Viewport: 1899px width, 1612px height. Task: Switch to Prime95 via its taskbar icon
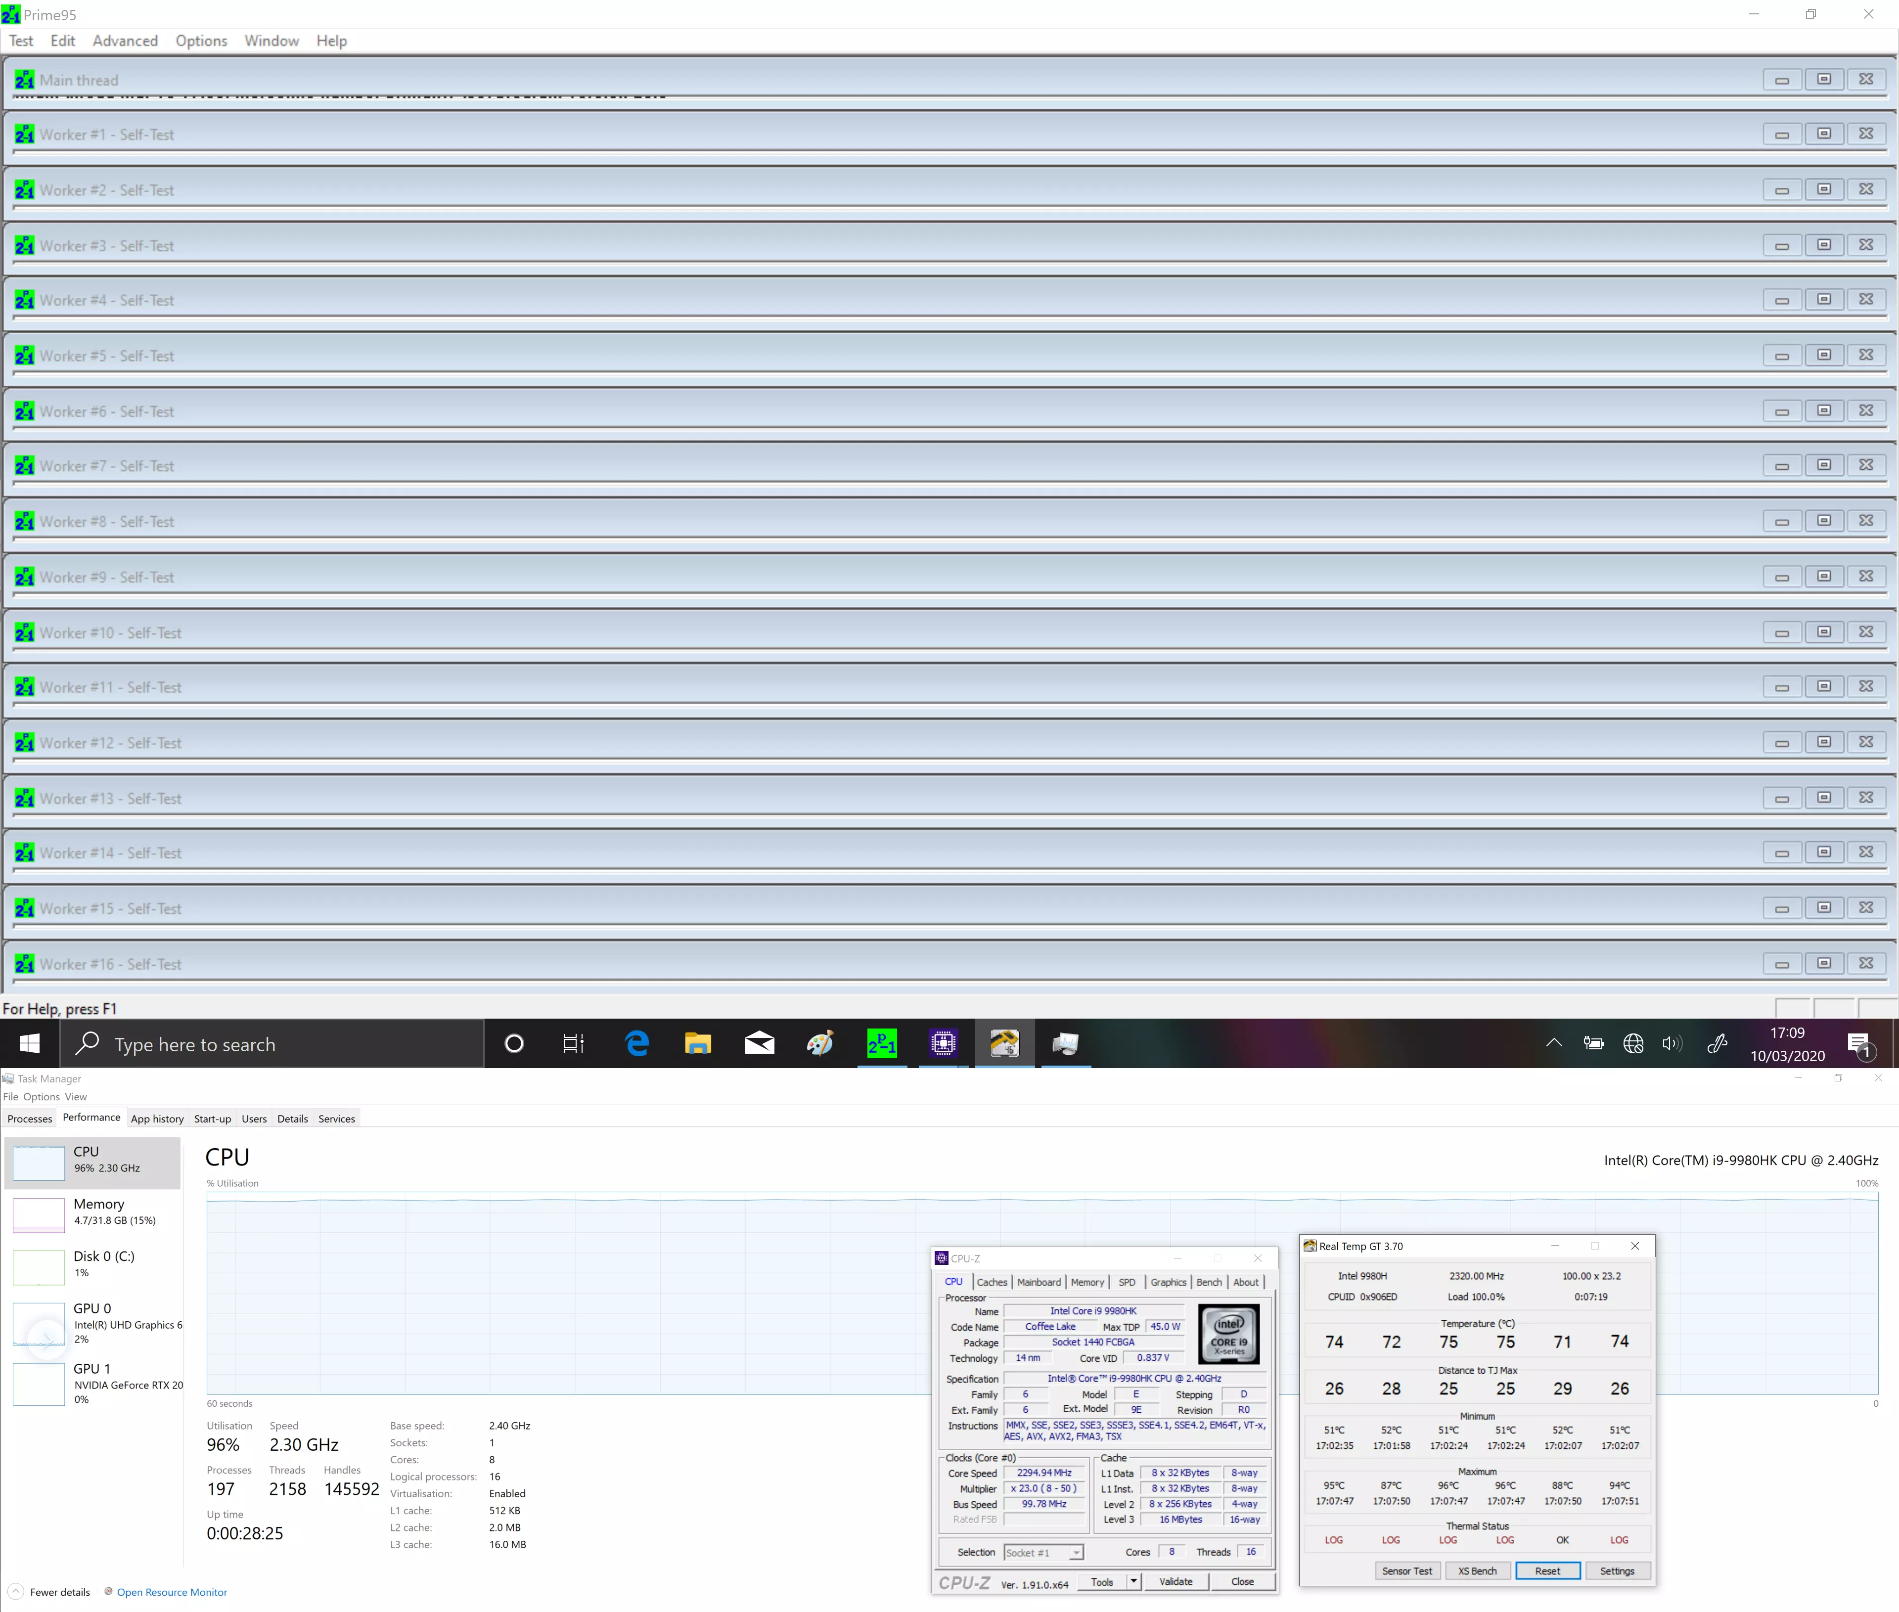click(x=882, y=1043)
